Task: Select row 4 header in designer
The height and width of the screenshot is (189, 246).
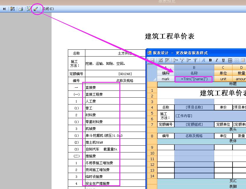Action: (152, 108)
